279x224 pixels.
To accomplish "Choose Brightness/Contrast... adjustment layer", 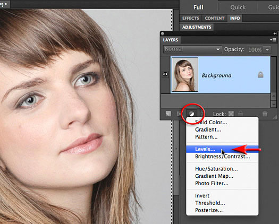I will tap(222, 157).
